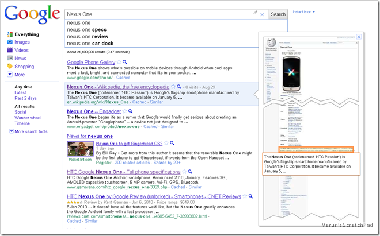Image resolution: width=380 pixels, height=236 pixels.
Task: Open Nexus One to get Gingerbread OS article
Action: click(x=129, y=144)
